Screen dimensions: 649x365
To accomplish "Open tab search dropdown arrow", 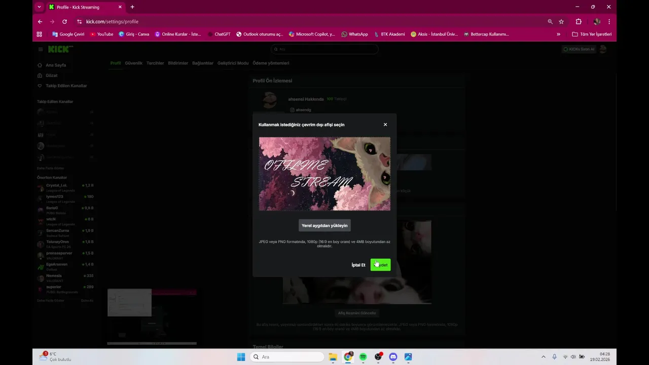I will (39, 7).
